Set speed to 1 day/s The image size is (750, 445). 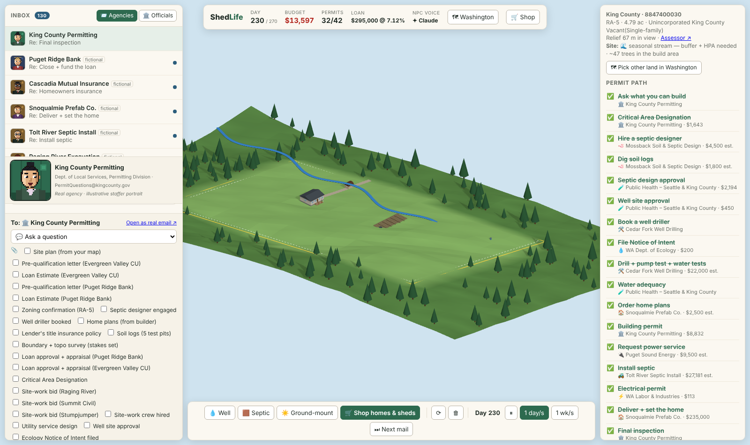point(534,413)
